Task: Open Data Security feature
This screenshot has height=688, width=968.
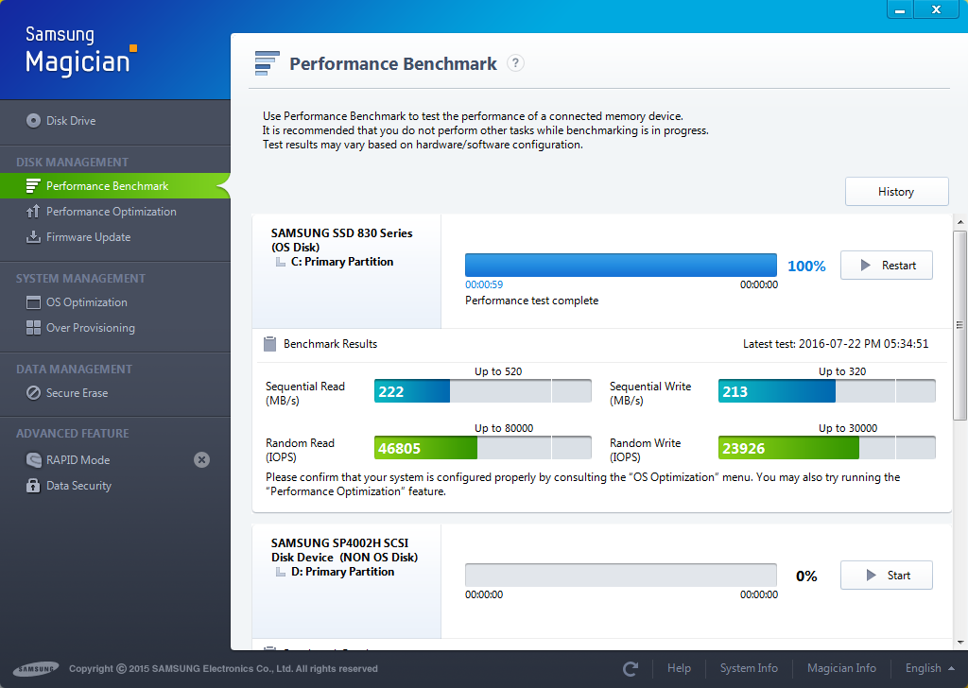Action: click(x=79, y=486)
